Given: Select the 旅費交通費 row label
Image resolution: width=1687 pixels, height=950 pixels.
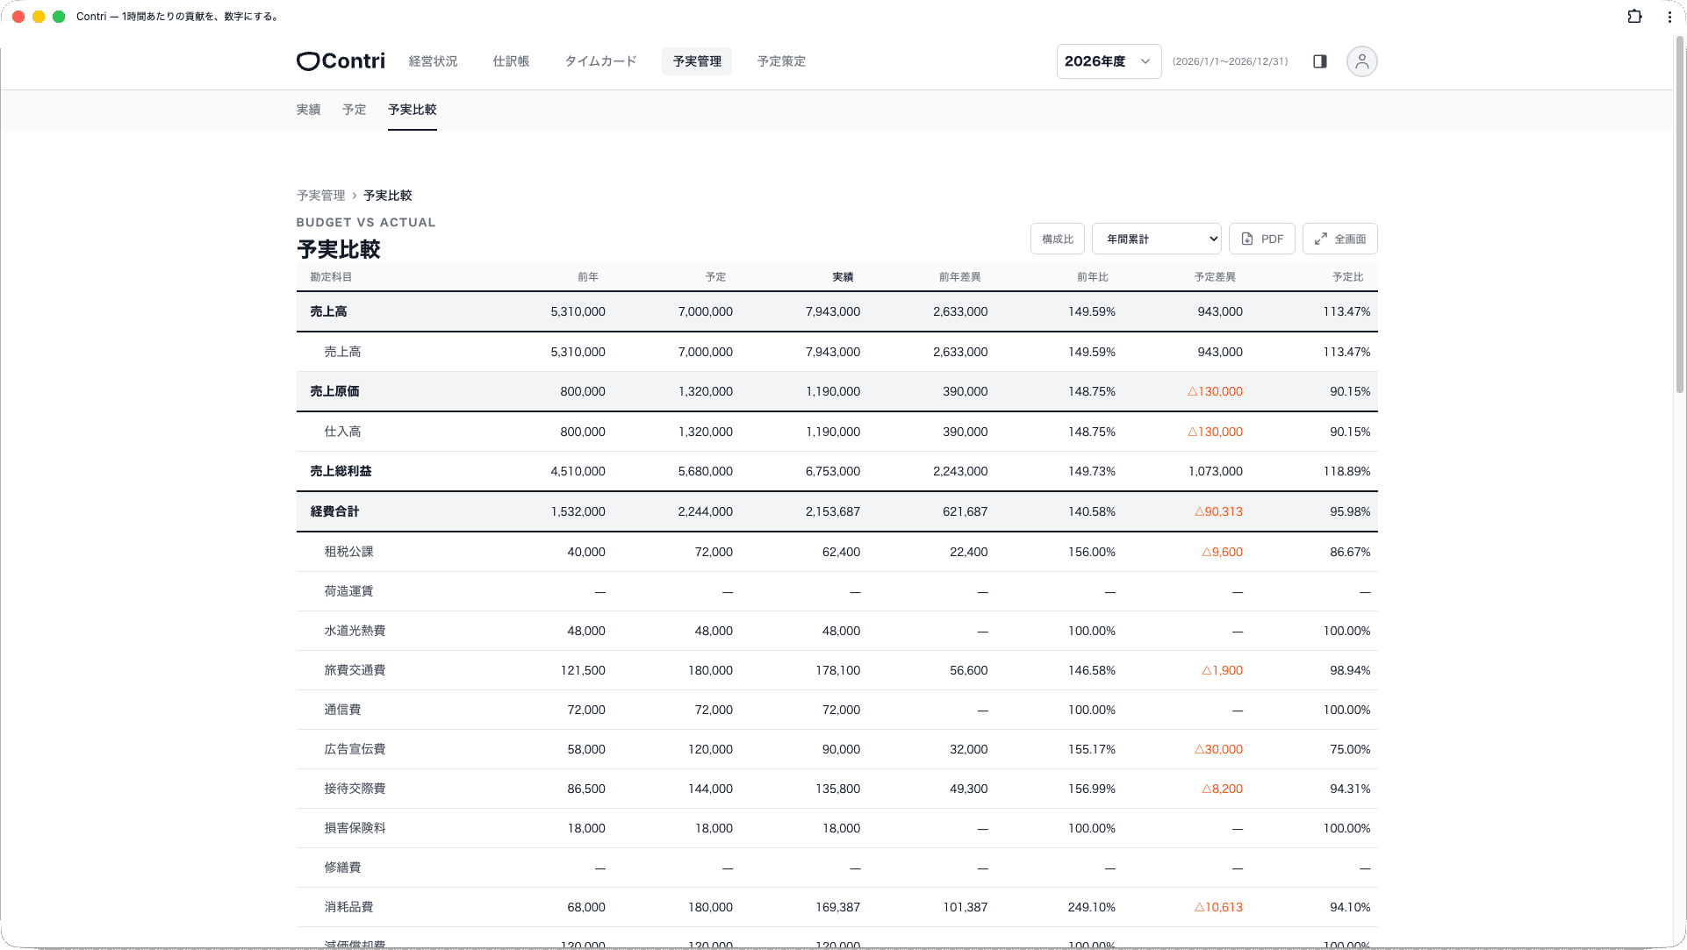Looking at the screenshot, I should [355, 670].
